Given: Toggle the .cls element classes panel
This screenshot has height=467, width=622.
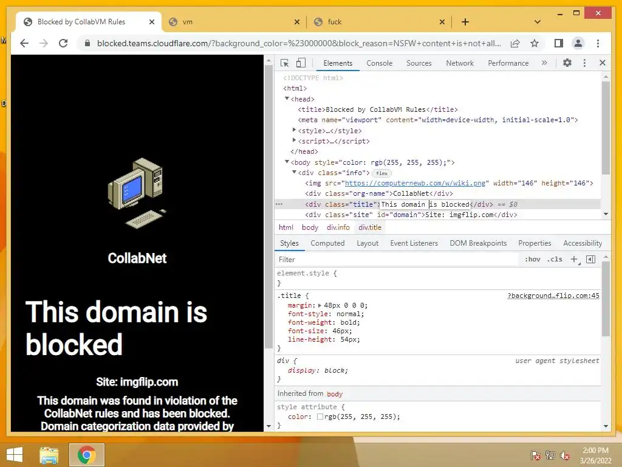Looking at the screenshot, I should (x=555, y=259).
